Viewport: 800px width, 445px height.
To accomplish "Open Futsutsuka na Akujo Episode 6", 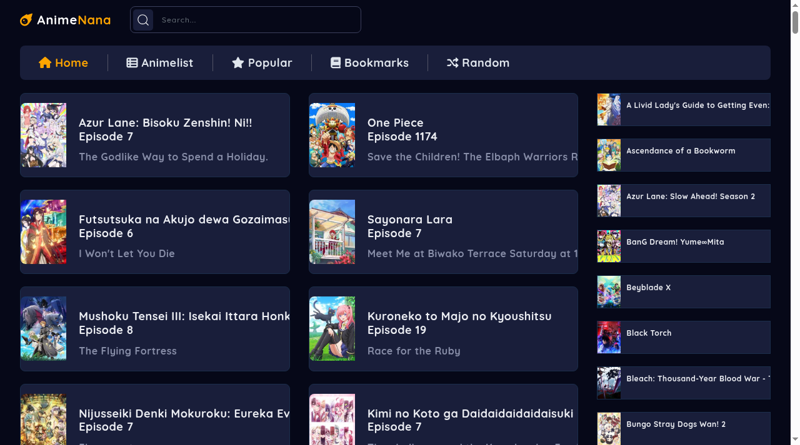I will coord(155,232).
